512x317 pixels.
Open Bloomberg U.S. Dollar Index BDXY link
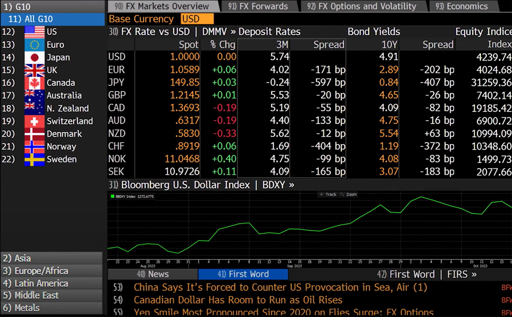[201, 185]
